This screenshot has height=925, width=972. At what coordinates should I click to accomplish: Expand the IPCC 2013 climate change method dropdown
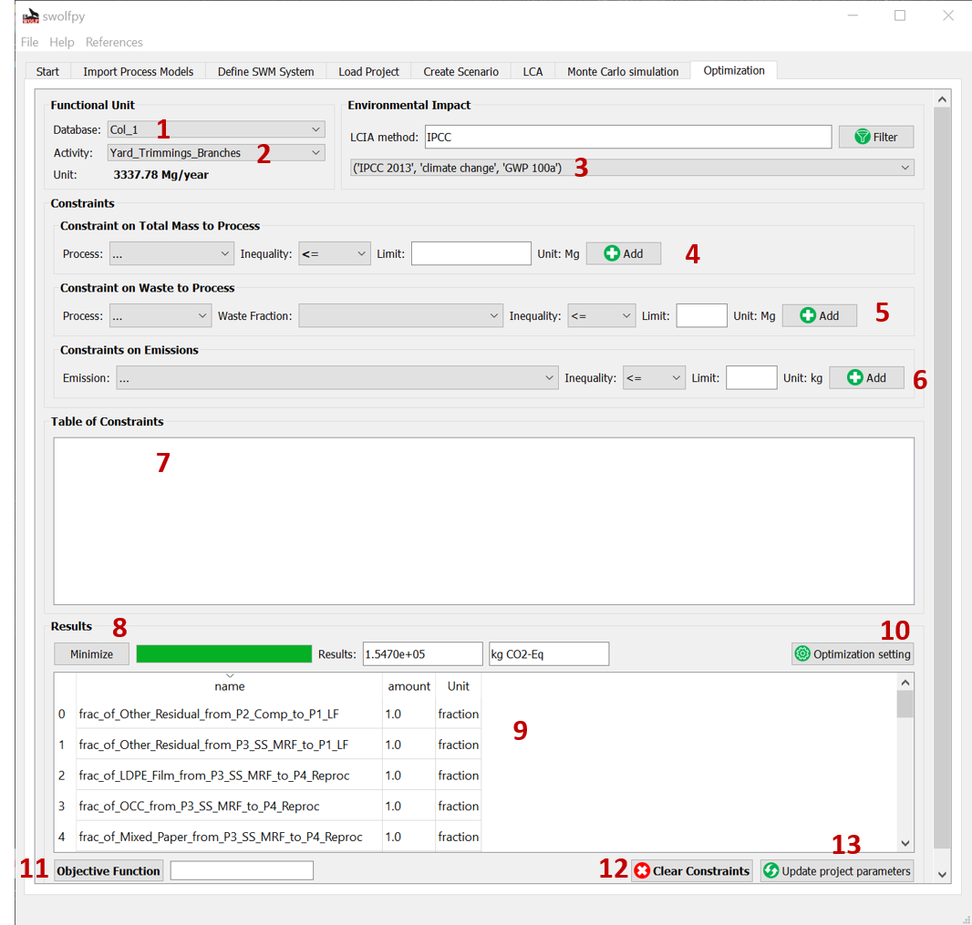[x=632, y=168]
